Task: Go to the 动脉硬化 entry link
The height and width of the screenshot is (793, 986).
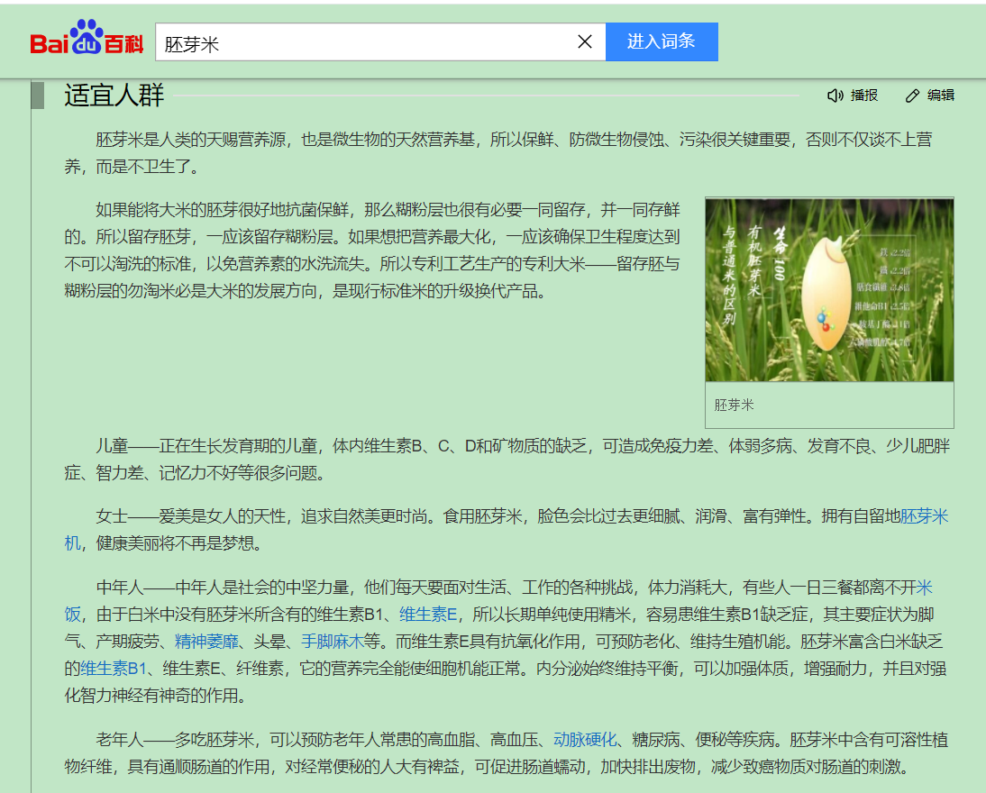Action: 585,740
